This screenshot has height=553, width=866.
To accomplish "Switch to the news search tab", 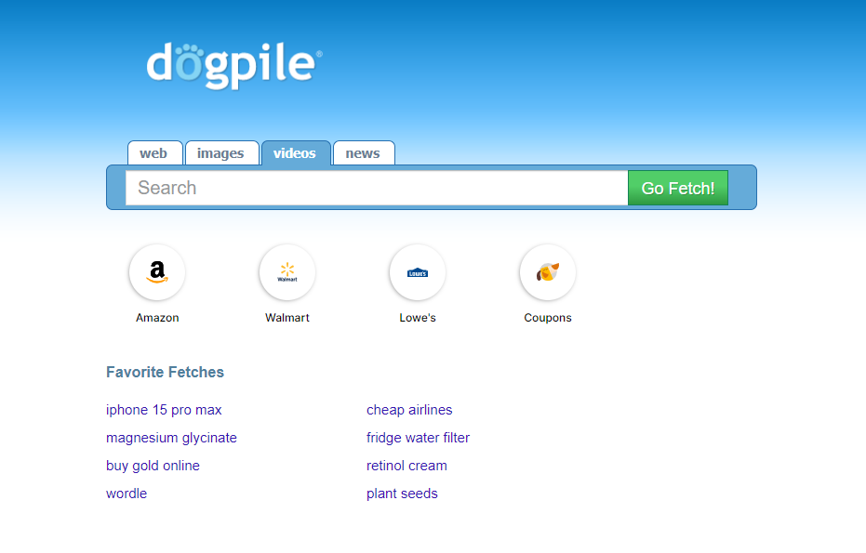I will [x=364, y=152].
